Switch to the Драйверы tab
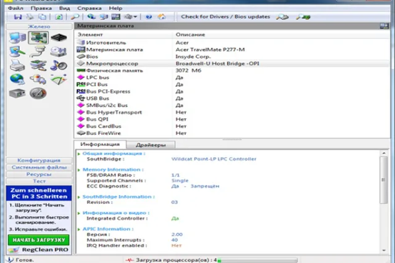This screenshot has width=395, height=263. [151, 145]
